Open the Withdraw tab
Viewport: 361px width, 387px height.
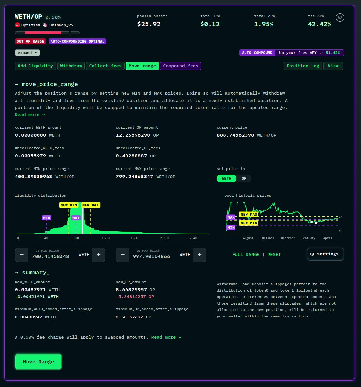pos(71,66)
